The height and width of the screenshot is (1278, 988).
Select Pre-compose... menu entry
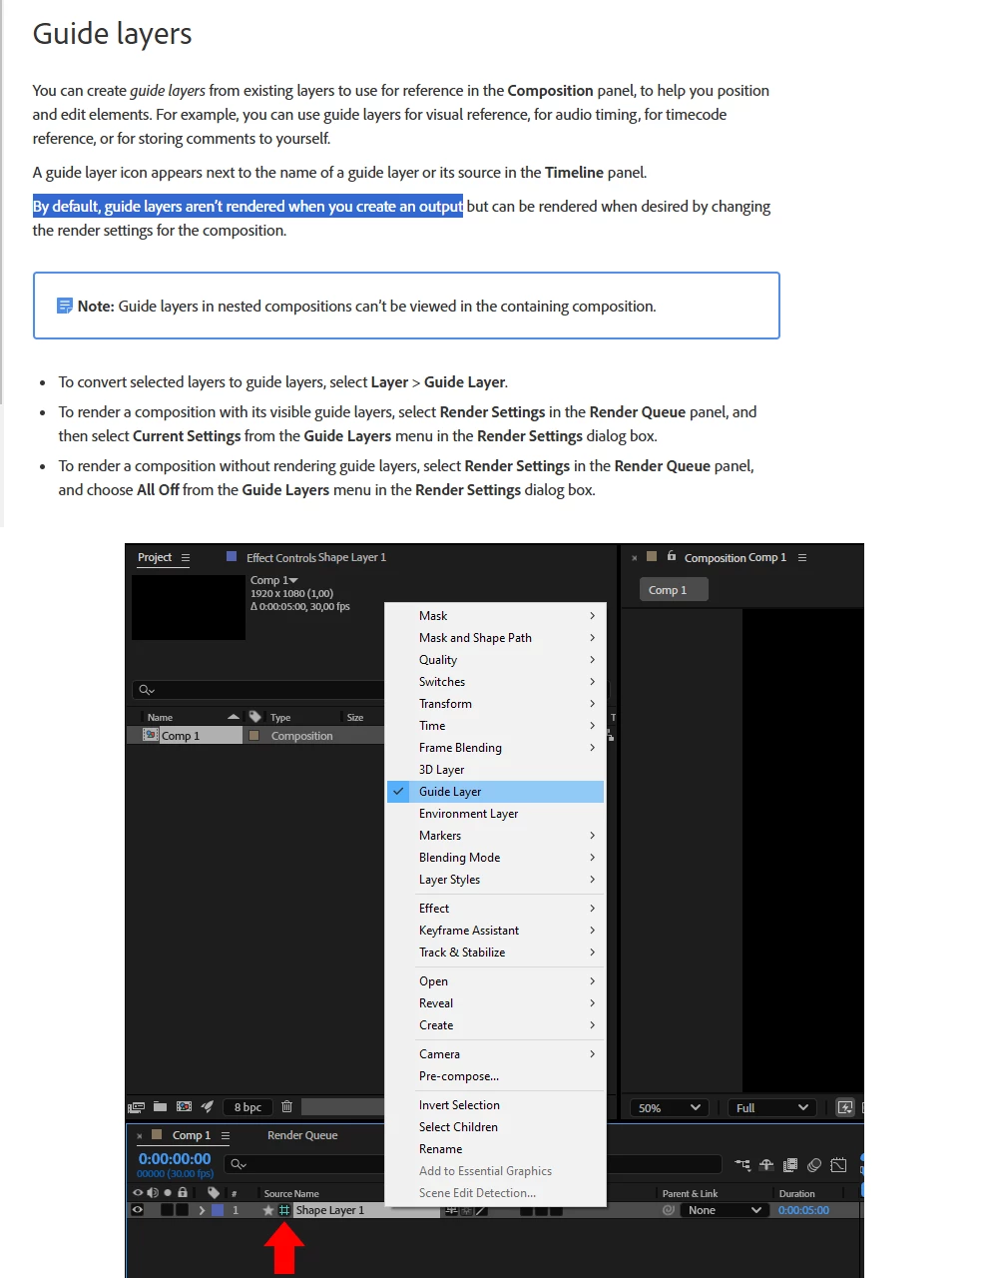tap(495, 1076)
